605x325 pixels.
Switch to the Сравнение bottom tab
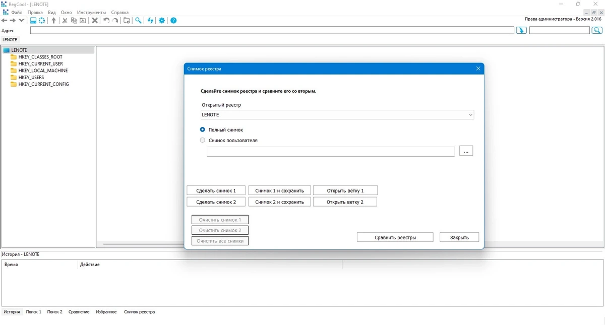(x=79, y=312)
